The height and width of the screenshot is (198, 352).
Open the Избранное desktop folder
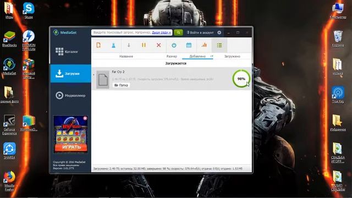coord(338,123)
